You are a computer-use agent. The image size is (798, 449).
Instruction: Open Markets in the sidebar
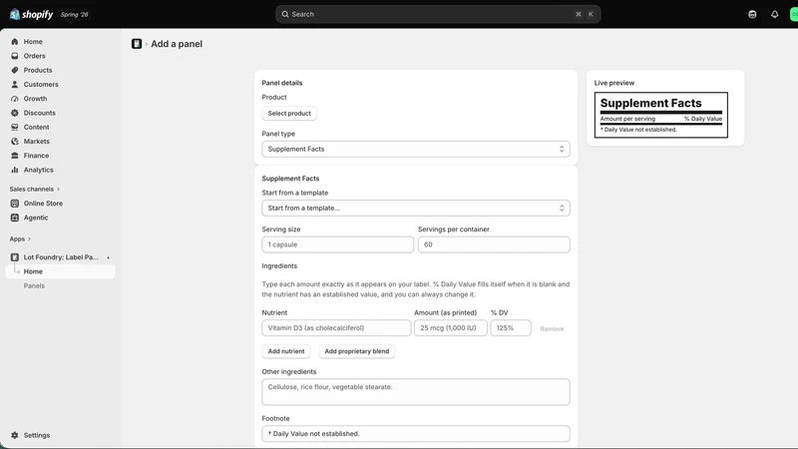tap(37, 142)
